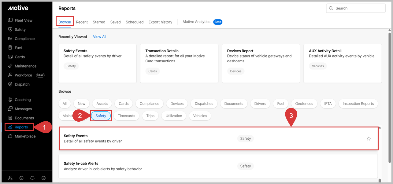Select the Inspection Reports filter chip
Screen dimensions: 393x184
(358, 104)
